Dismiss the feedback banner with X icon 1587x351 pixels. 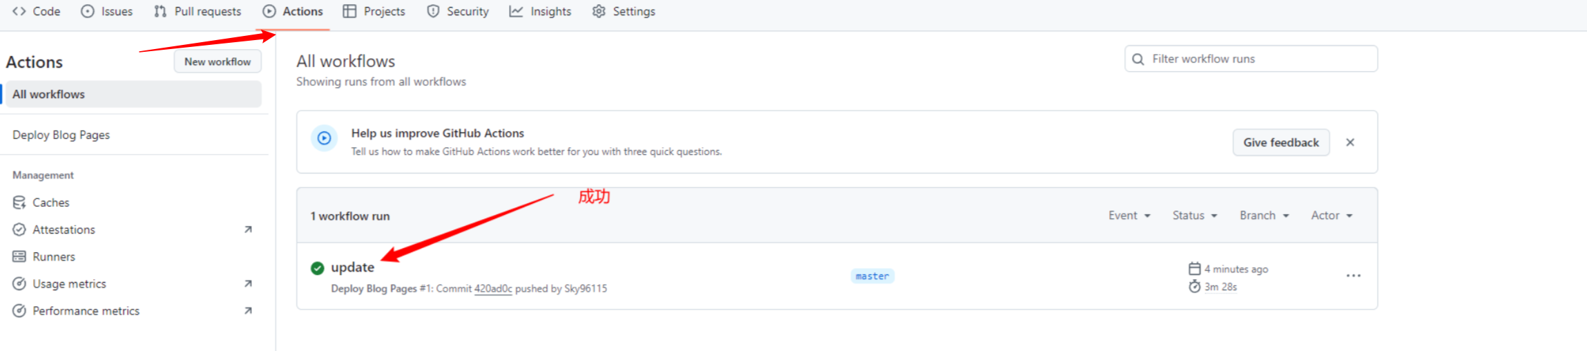[1349, 142]
